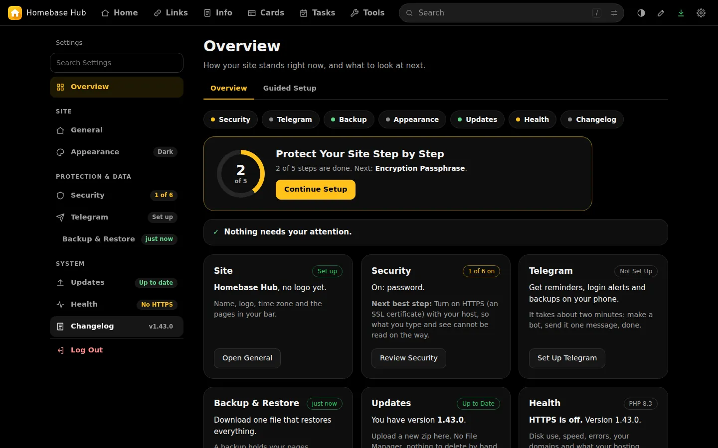718x448 pixels.
Task: Focus the top bar Search field
Action: pos(512,13)
